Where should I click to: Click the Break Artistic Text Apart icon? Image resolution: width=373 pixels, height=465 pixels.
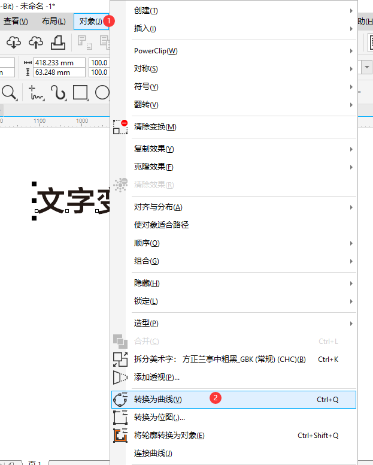[x=120, y=360]
